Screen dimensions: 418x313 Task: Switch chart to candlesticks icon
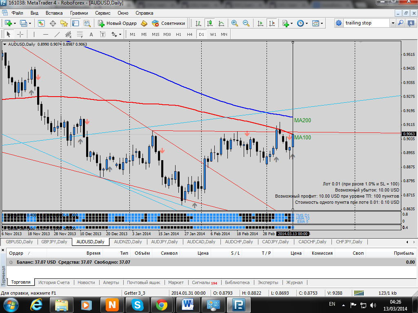(x=210, y=23)
